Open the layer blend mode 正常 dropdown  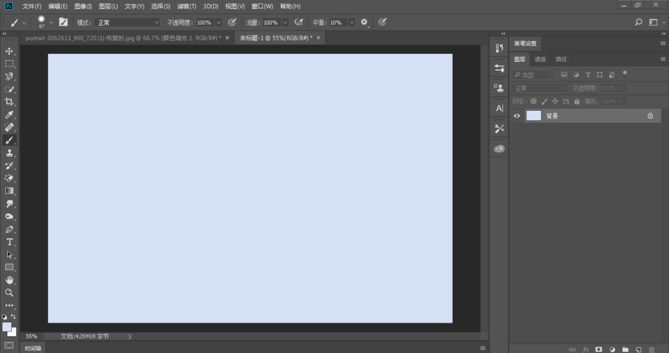coord(540,88)
